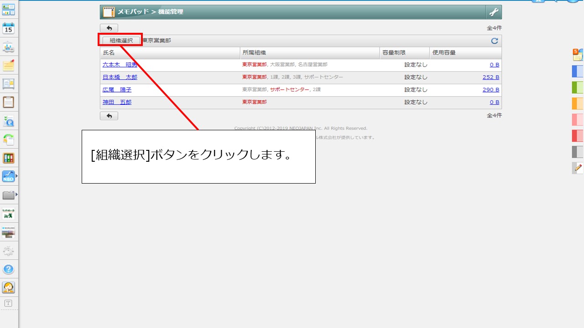
Task: Select the blue color sticky tab
Action: (x=578, y=72)
